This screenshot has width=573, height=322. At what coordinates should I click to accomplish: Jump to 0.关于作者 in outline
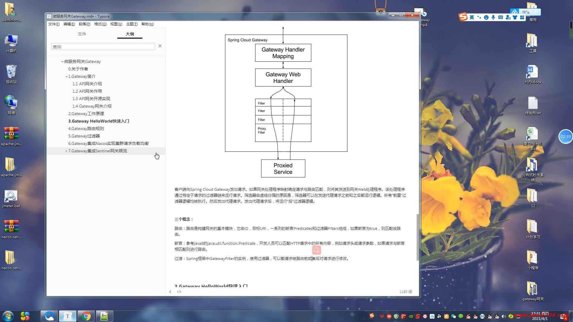pyautogui.click(x=78, y=69)
